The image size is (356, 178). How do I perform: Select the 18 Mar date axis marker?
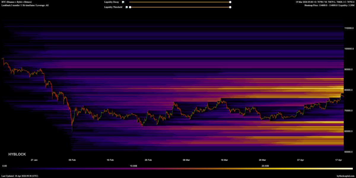(224, 160)
